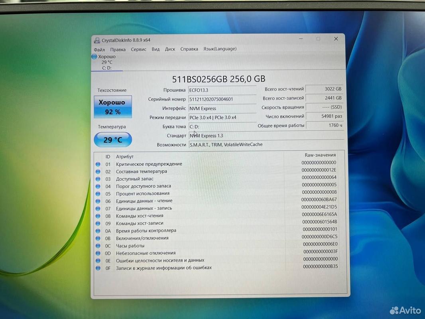Click the 29 °C temperature button
The image size is (425, 319).
pyautogui.click(x=113, y=140)
